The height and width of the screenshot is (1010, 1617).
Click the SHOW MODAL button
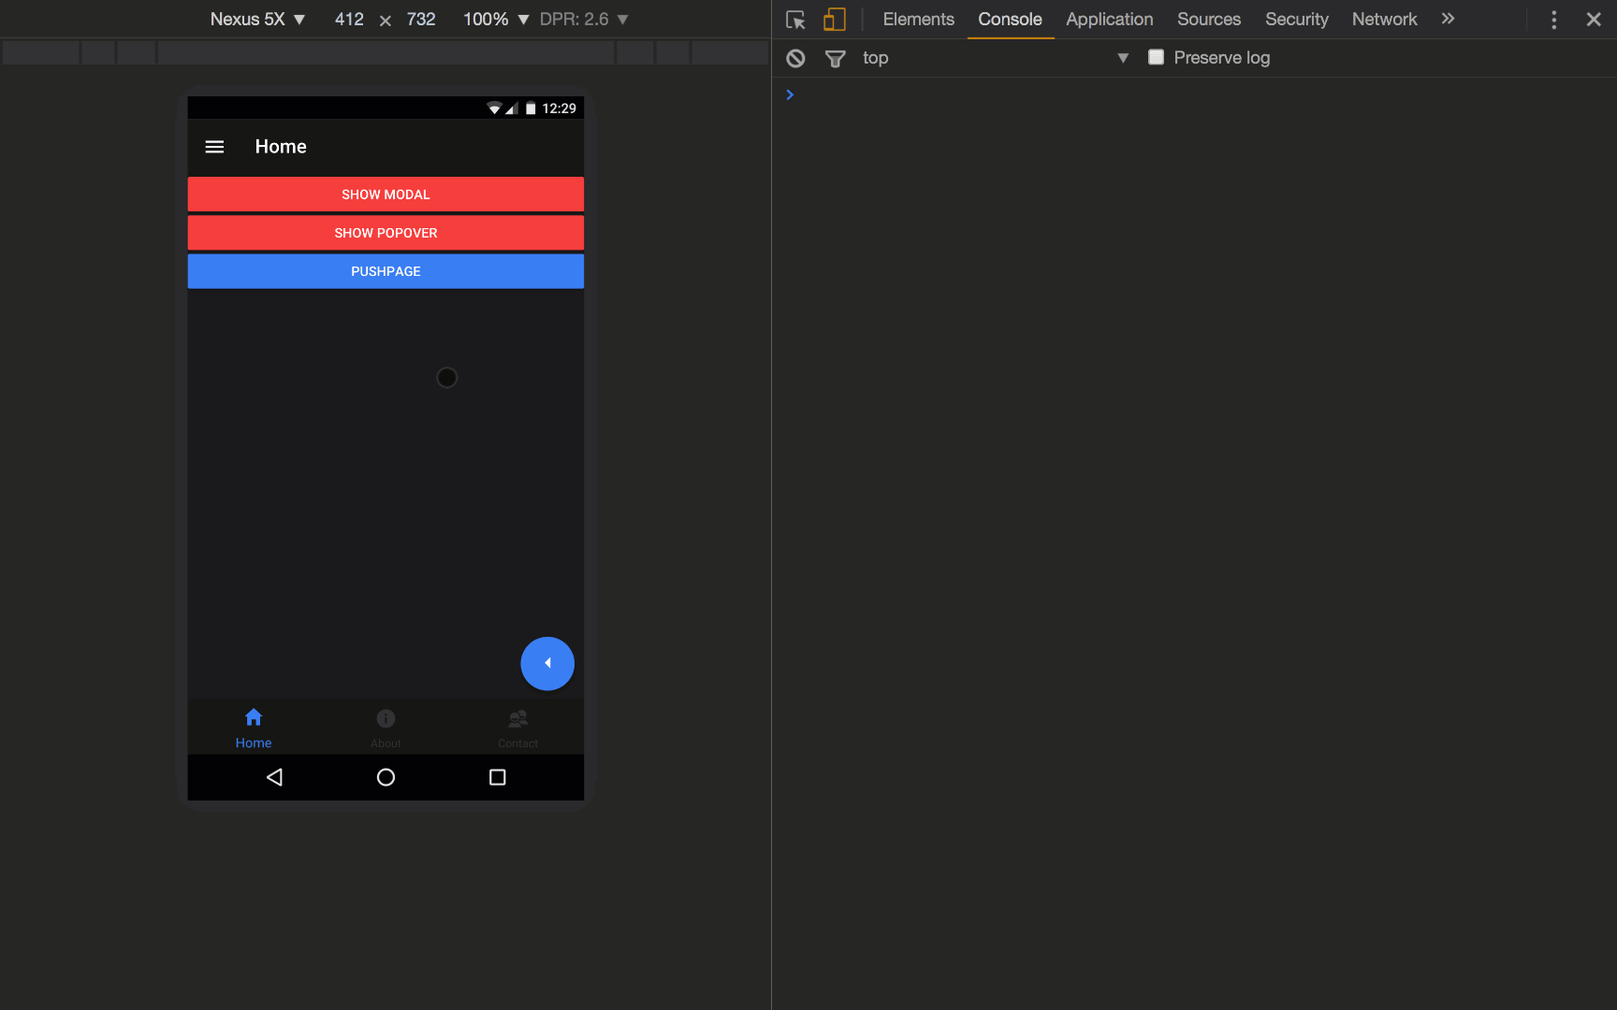tap(386, 195)
